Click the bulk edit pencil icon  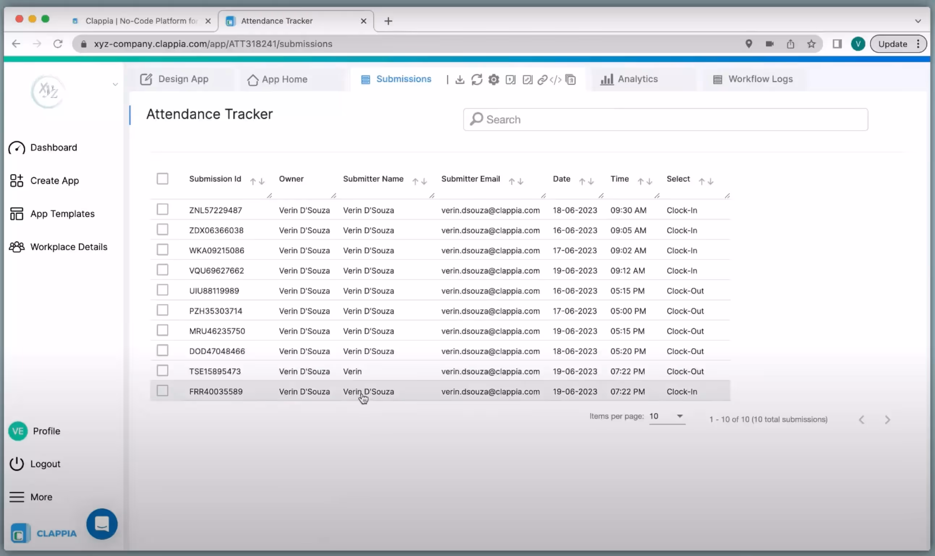pos(527,79)
